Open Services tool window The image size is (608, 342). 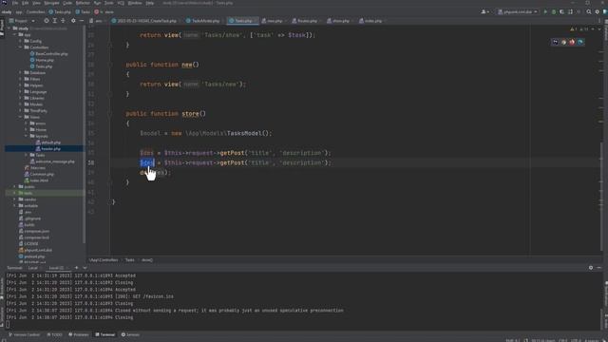130,334
